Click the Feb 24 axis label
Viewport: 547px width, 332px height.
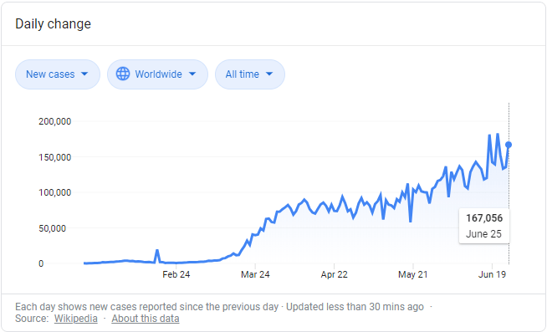coord(176,274)
